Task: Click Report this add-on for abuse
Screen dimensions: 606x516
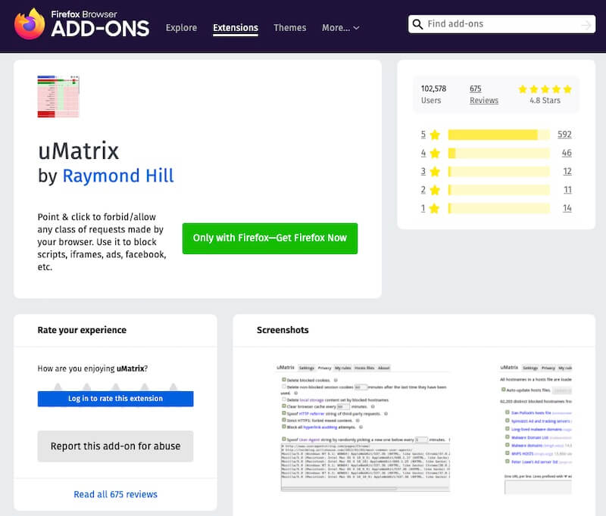Action: [115, 446]
